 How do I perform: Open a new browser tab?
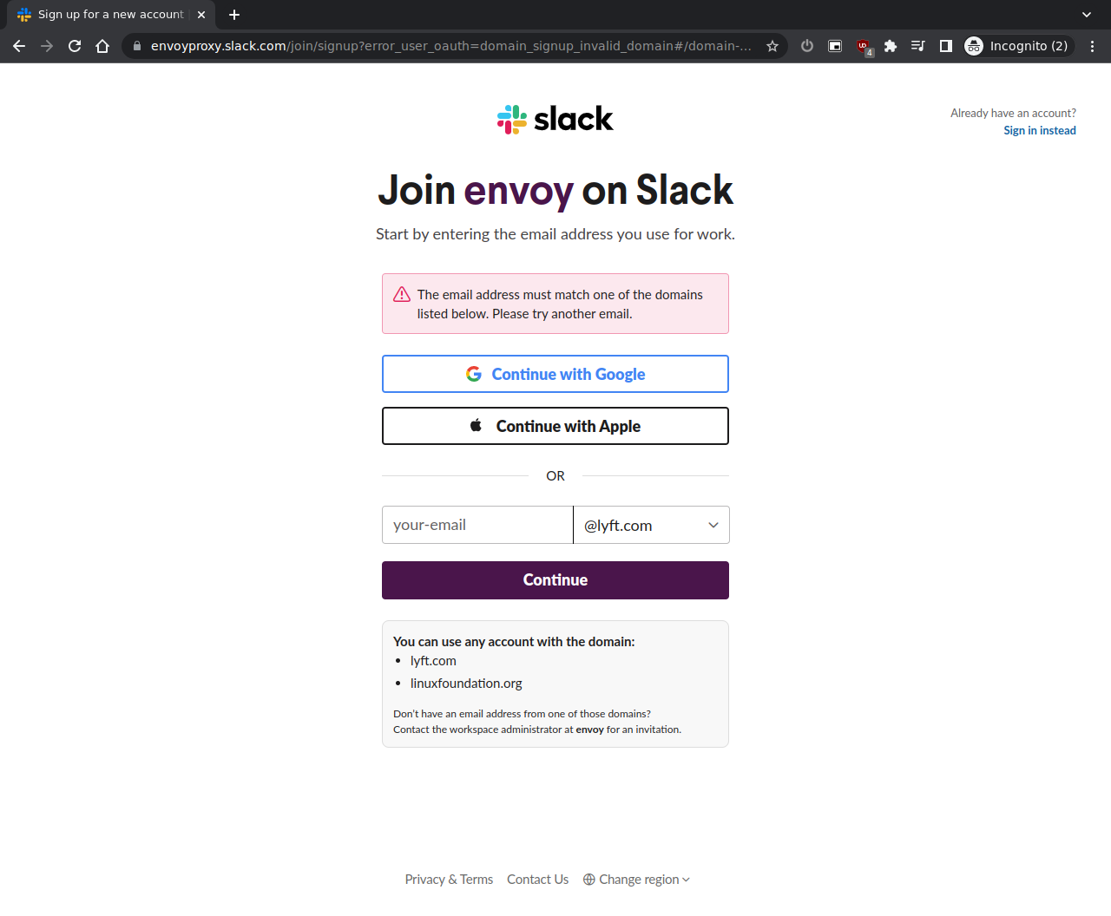tap(234, 14)
